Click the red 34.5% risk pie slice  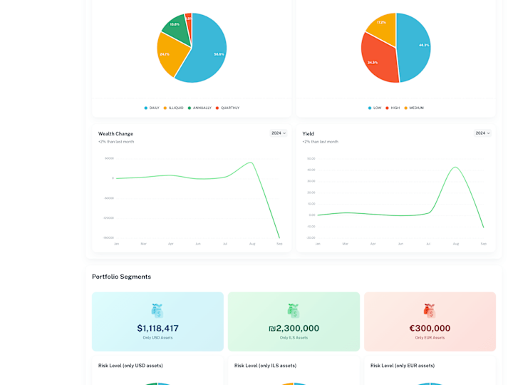point(380,61)
